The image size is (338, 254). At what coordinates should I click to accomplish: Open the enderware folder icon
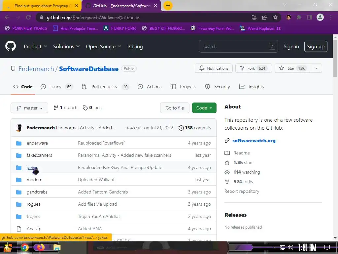tap(19, 143)
